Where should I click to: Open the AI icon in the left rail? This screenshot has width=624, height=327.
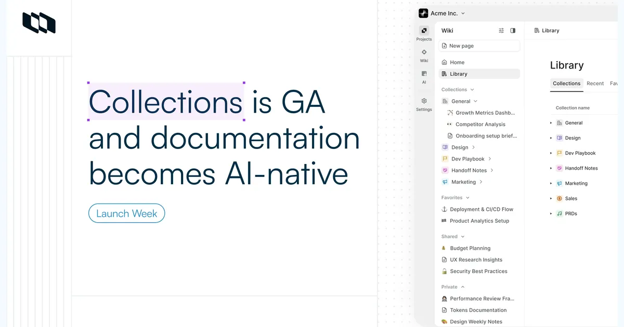pos(424,74)
